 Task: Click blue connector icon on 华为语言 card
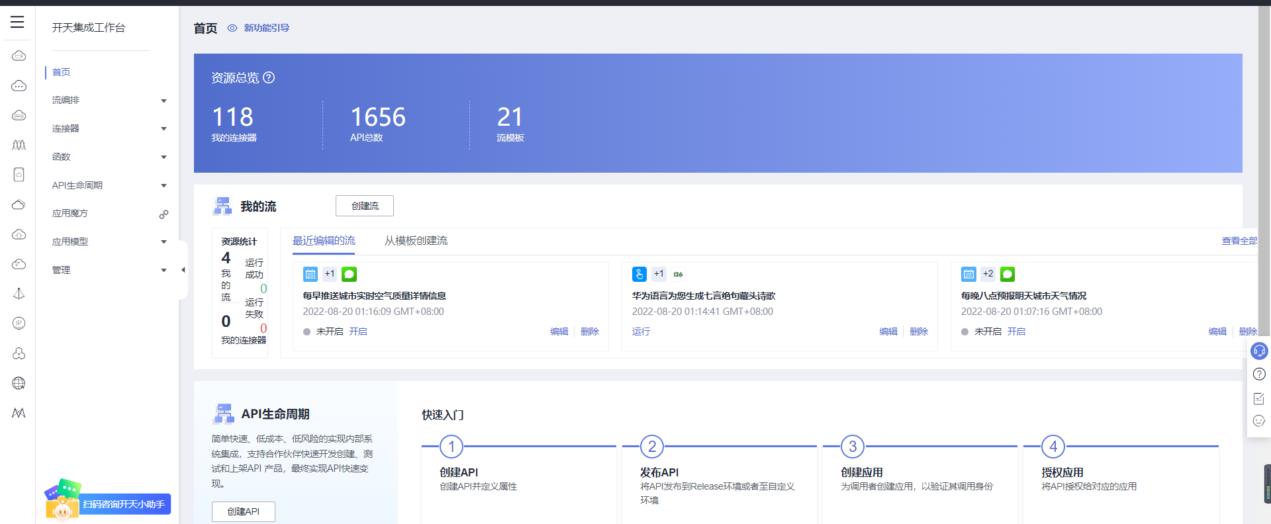point(639,274)
